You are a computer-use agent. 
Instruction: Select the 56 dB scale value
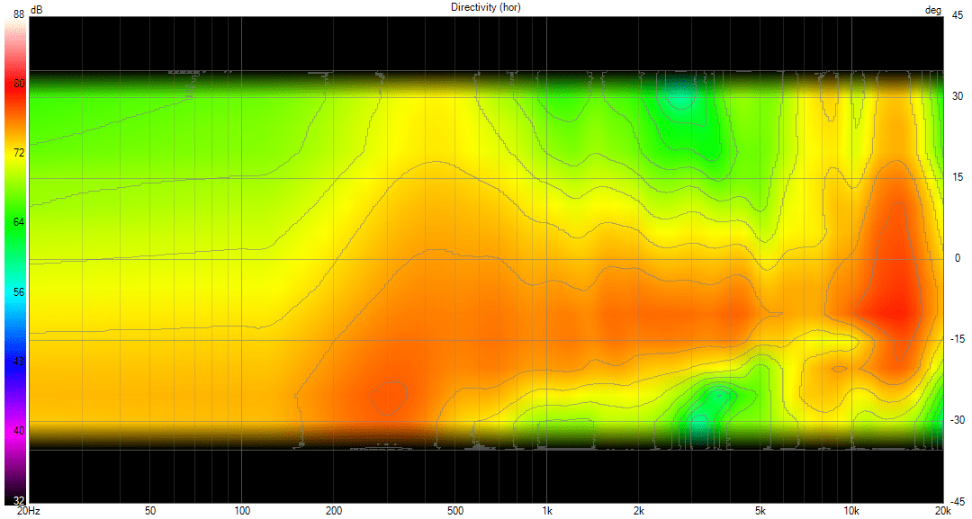[19, 292]
